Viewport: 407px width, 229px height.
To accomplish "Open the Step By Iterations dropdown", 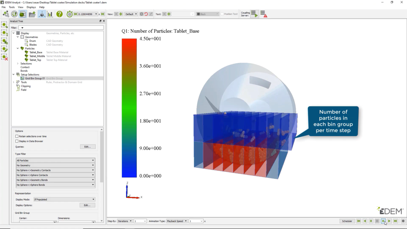I will point(125,221).
